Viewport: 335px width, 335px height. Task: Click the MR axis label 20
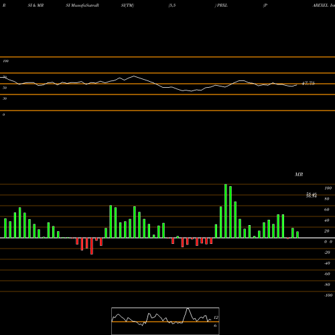tap(327, 231)
